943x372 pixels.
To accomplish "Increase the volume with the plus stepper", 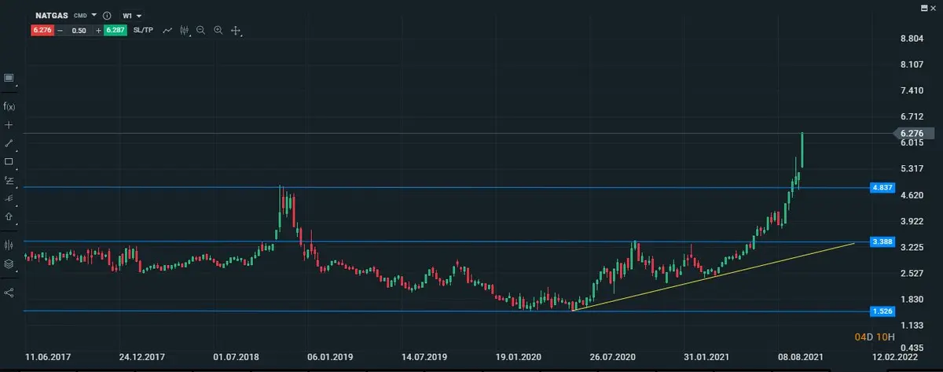I will click(x=98, y=30).
